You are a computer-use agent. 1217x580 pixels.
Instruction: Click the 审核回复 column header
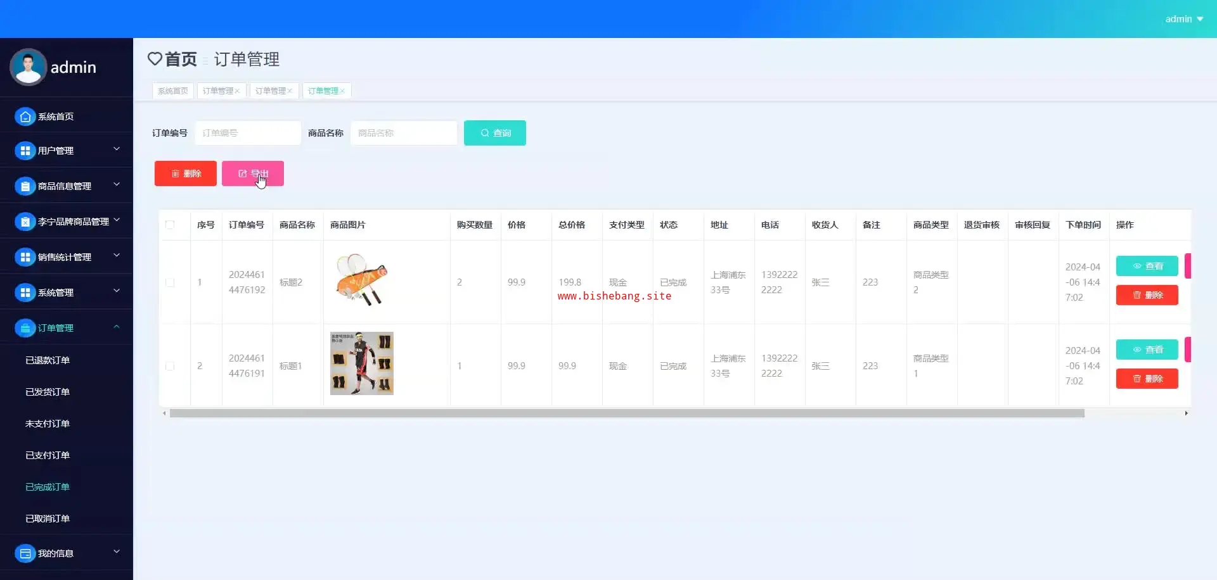(x=1033, y=225)
